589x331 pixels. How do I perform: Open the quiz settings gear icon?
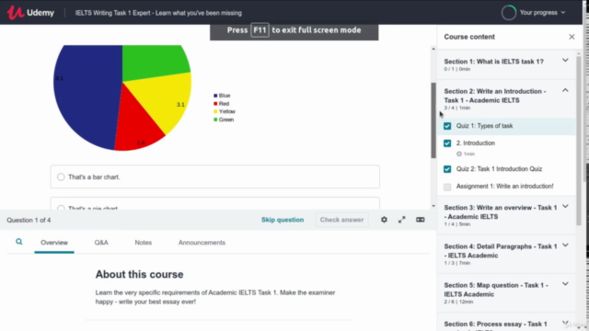(x=384, y=220)
